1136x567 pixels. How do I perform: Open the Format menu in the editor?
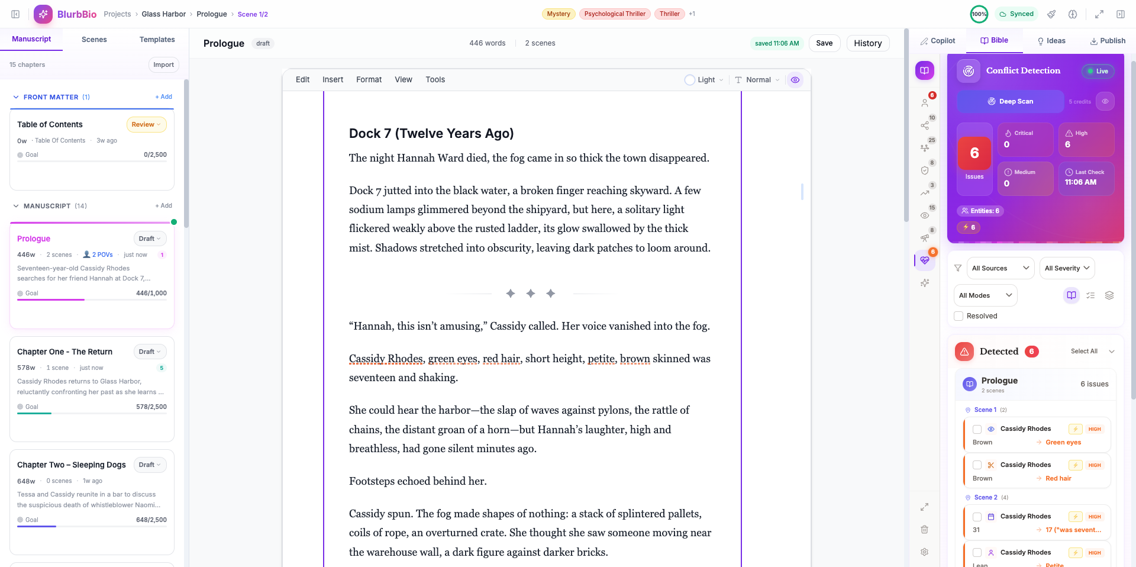click(369, 79)
